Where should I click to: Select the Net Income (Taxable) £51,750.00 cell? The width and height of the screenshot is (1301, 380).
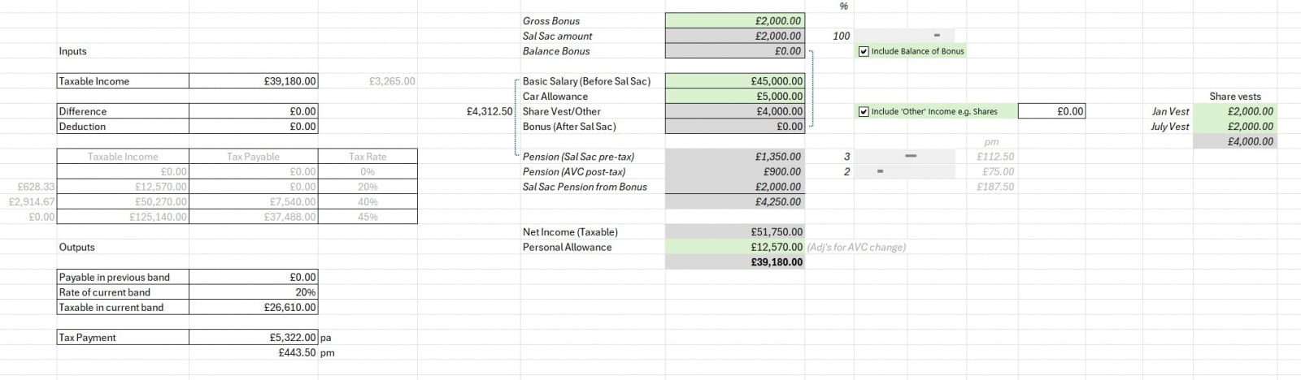tap(734, 231)
